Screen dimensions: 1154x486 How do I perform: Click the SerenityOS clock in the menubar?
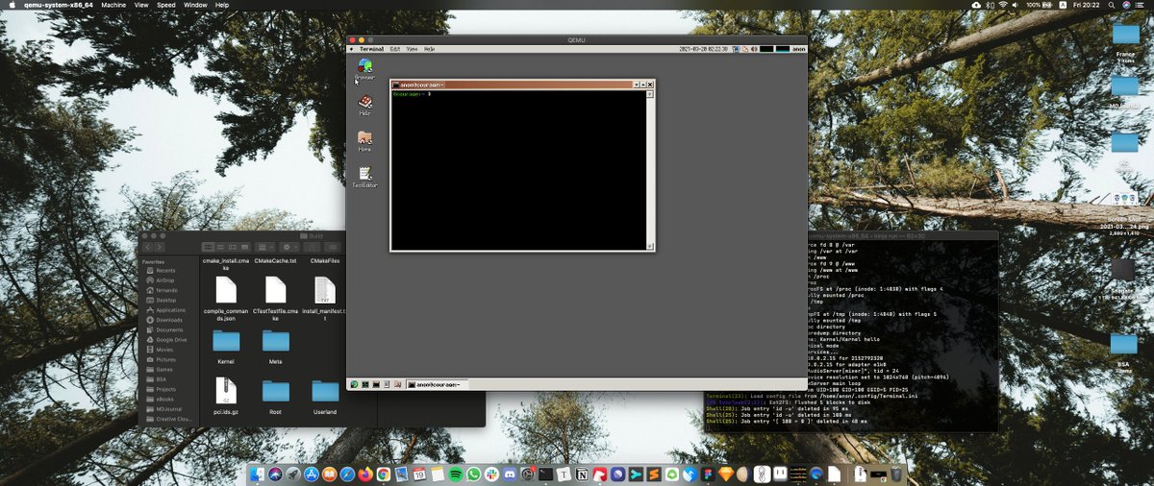click(703, 48)
